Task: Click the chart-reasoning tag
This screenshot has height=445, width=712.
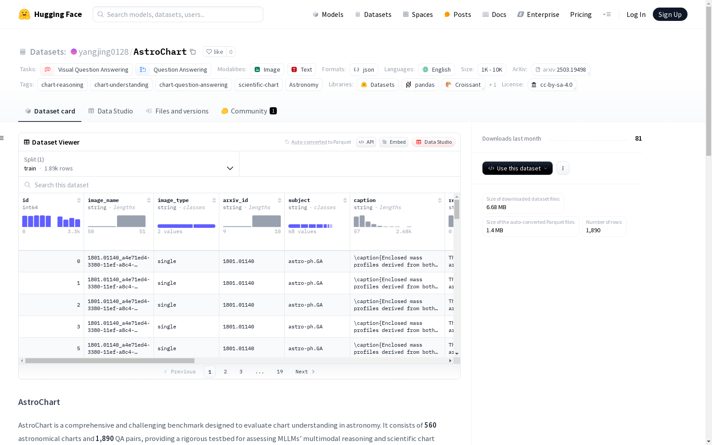Action: point(62,85)
